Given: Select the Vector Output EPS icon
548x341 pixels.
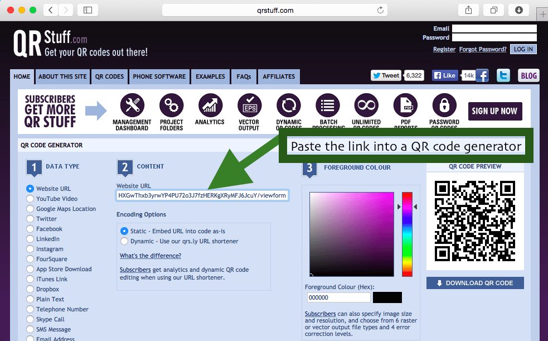Looking at the screenshot, I should click(x=250, y=105).
